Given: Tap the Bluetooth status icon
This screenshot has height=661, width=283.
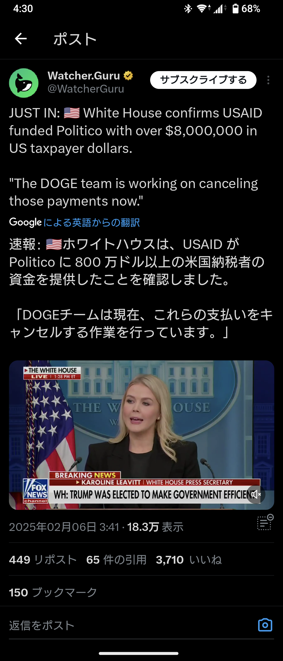Looking at the screenshot, I should coord(188,9).
